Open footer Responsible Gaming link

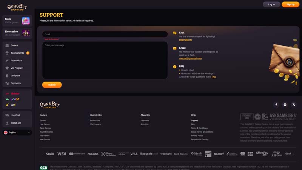pyautogui.click(x=200, y=139)
